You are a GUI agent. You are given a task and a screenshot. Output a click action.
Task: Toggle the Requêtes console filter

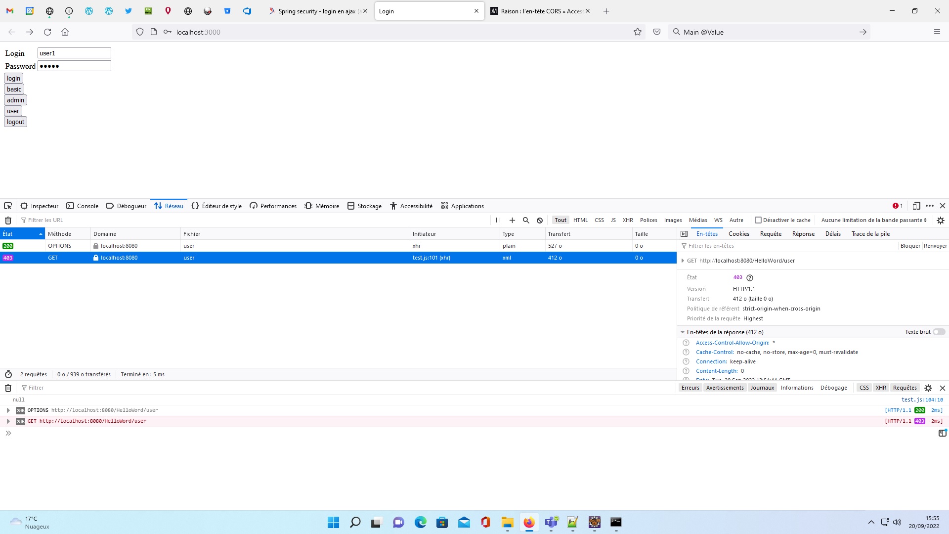[905, 388]
